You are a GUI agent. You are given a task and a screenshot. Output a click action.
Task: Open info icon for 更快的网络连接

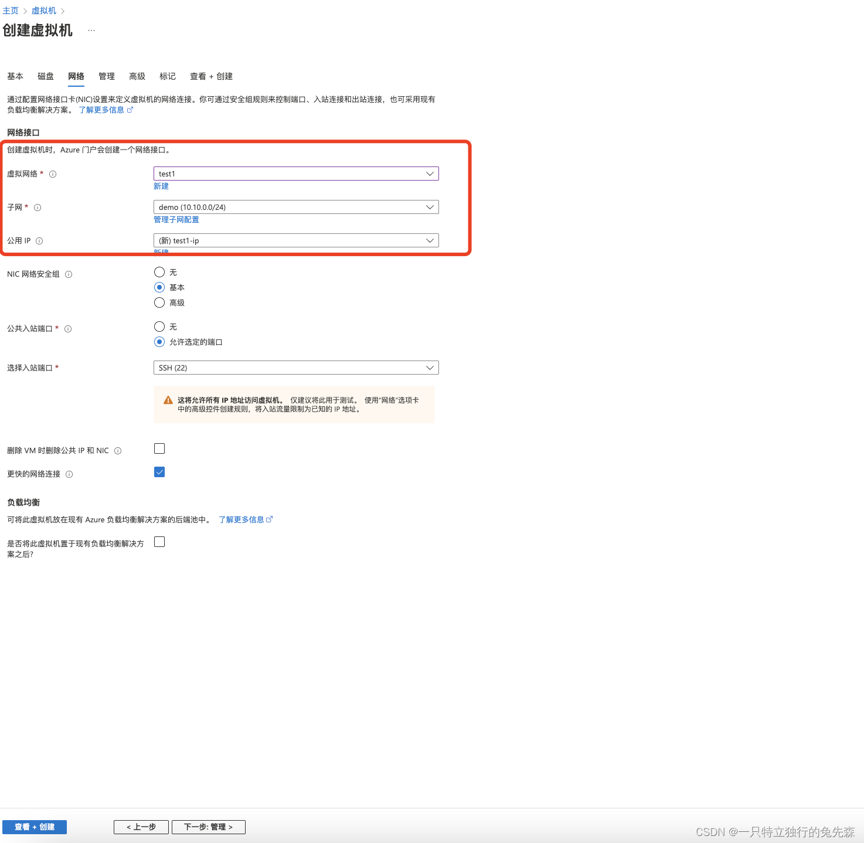click(x=69, y=474)
